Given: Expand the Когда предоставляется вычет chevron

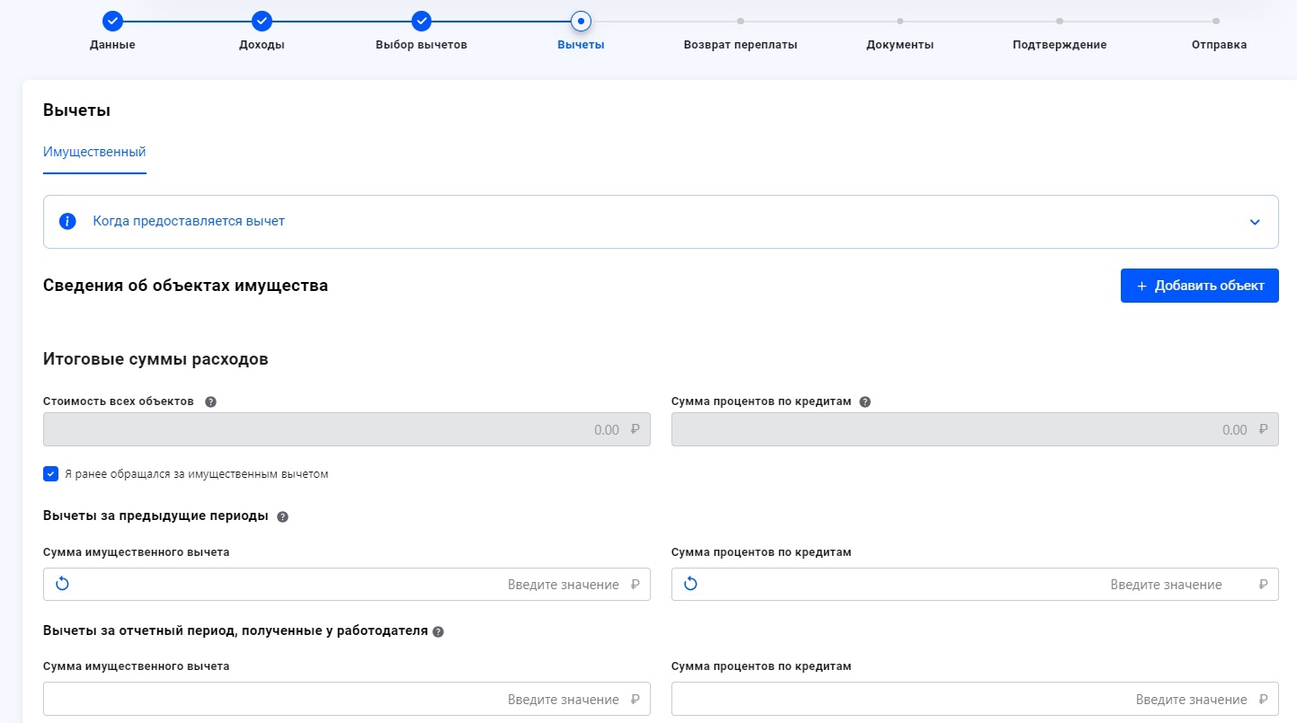Looking at the screenshot, I should [1255, 222].
